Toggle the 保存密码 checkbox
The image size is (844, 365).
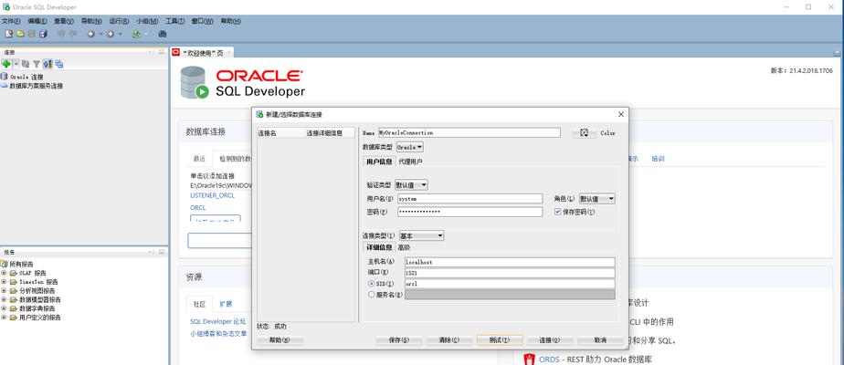point(558,212)
